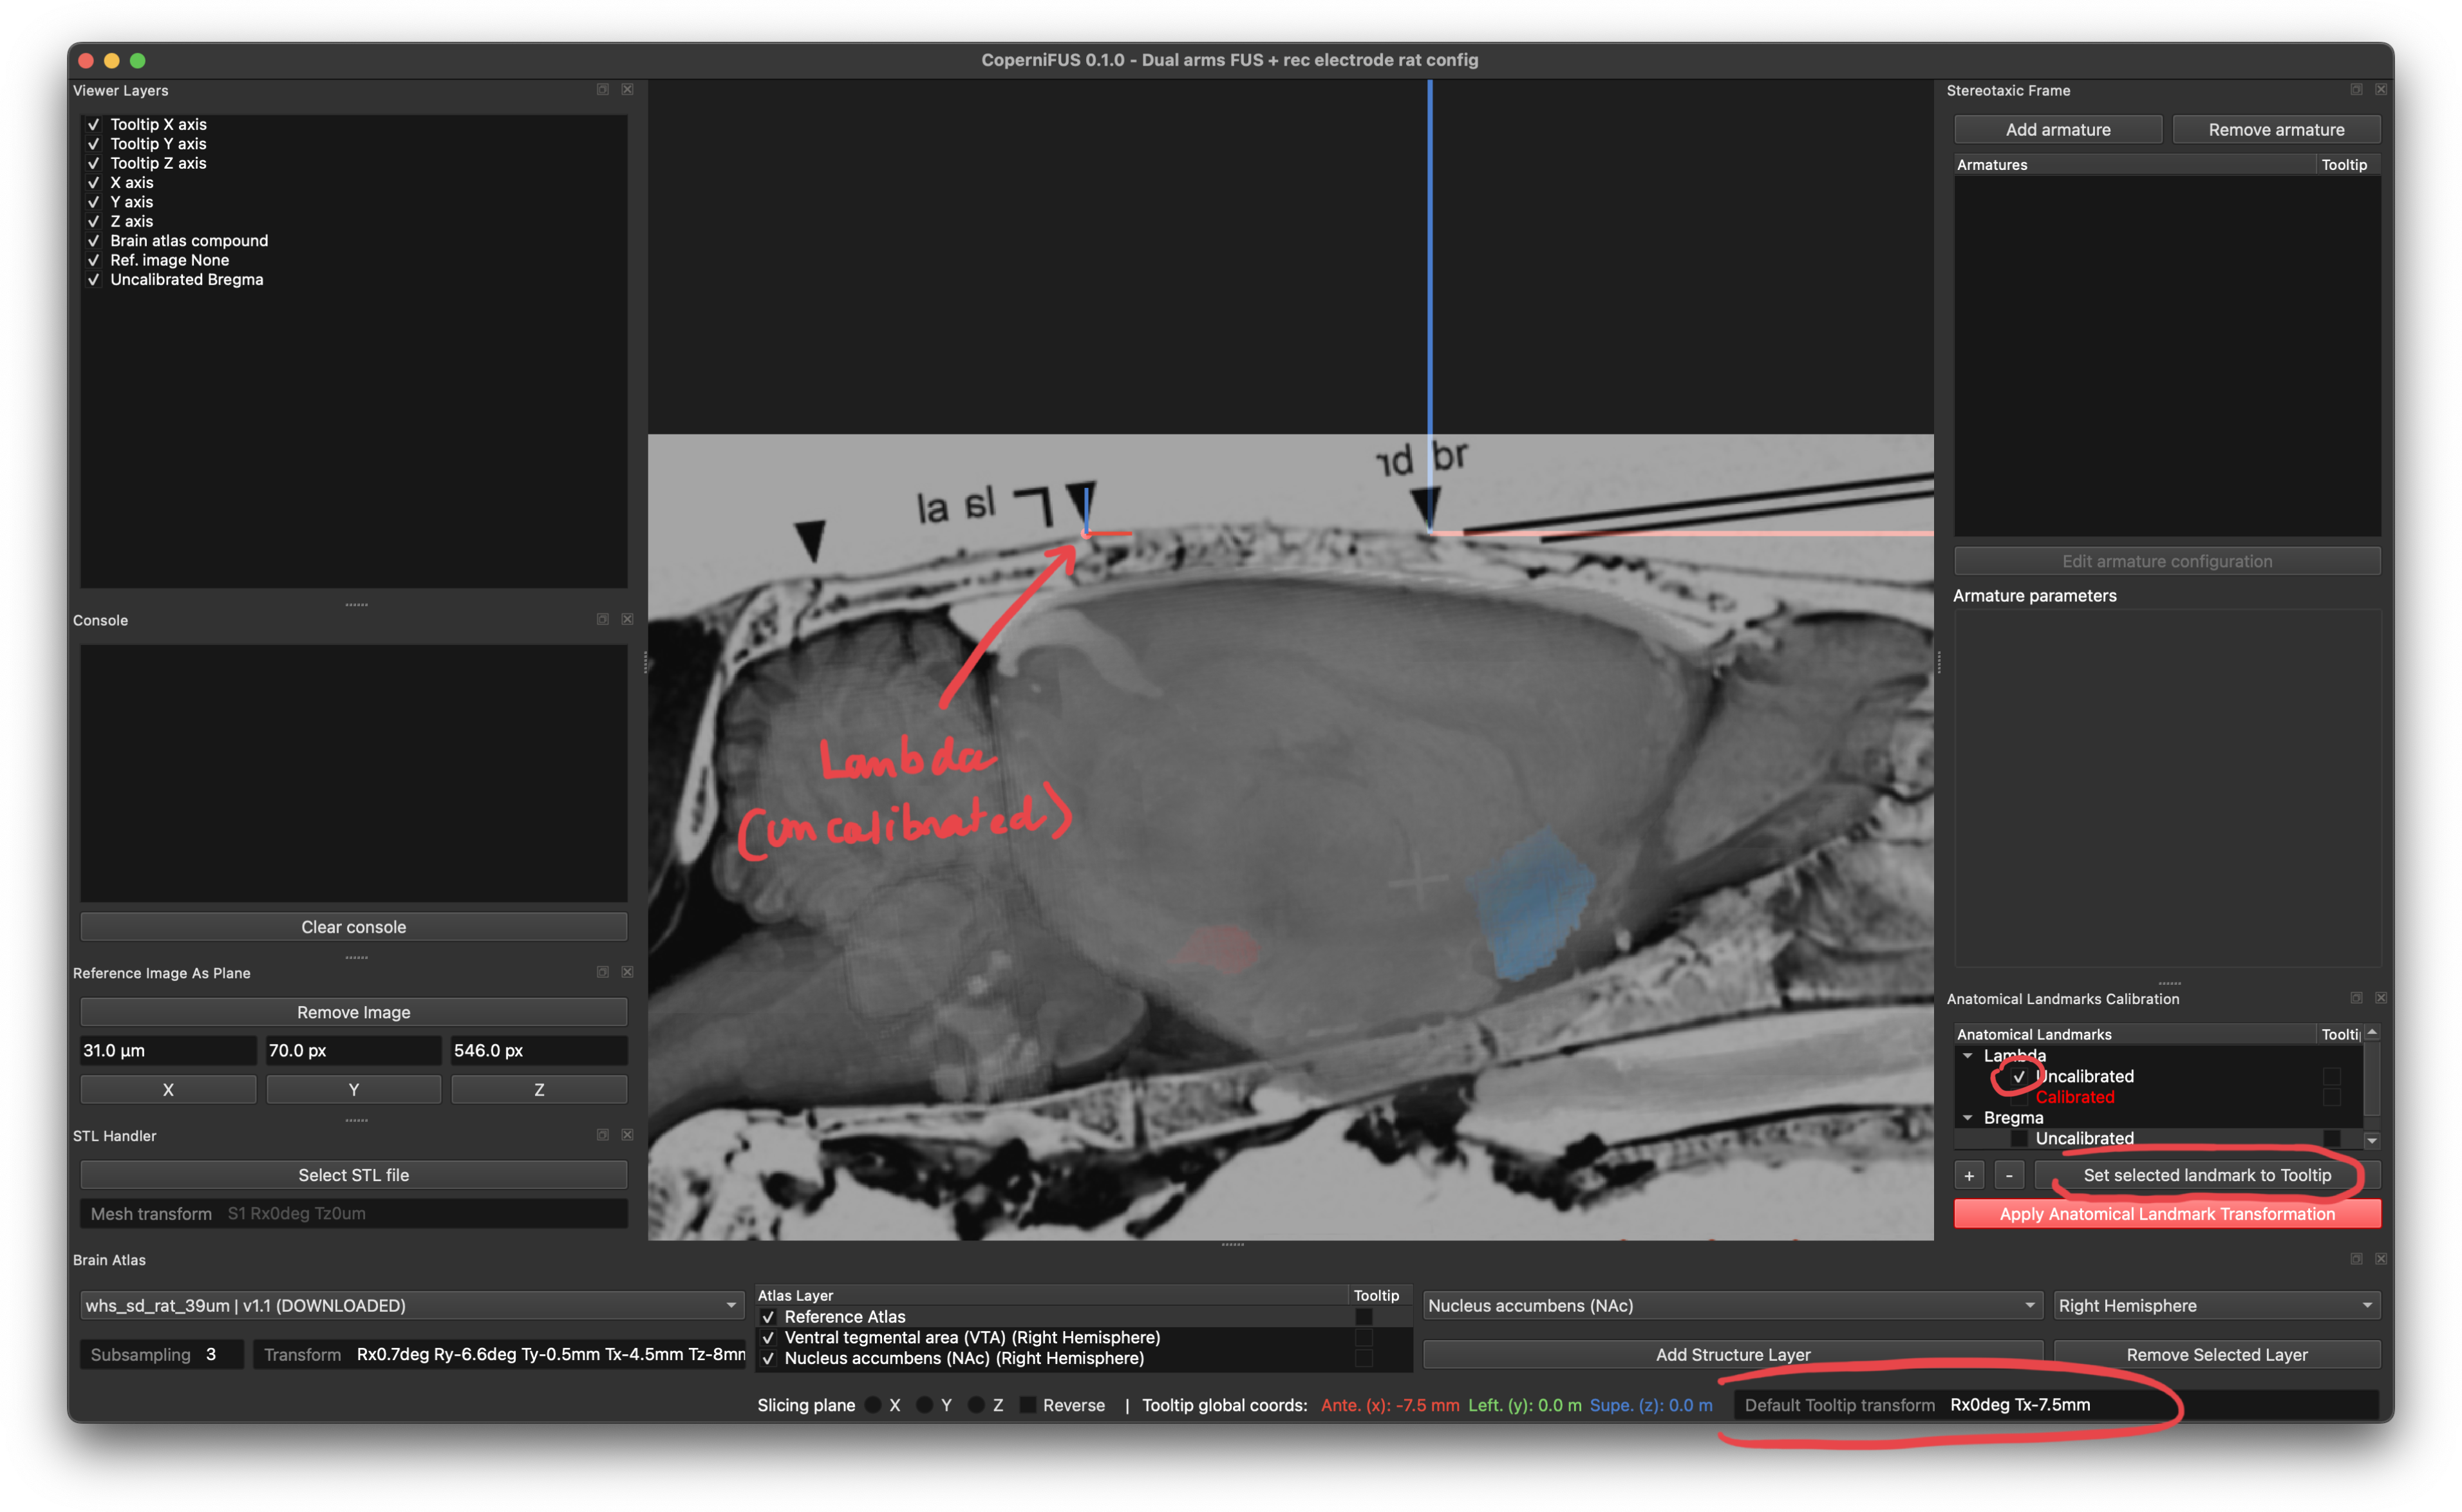Open the Right Hemisphere dropdown
The image size is (2462, 1512).
point(2217,1306)
